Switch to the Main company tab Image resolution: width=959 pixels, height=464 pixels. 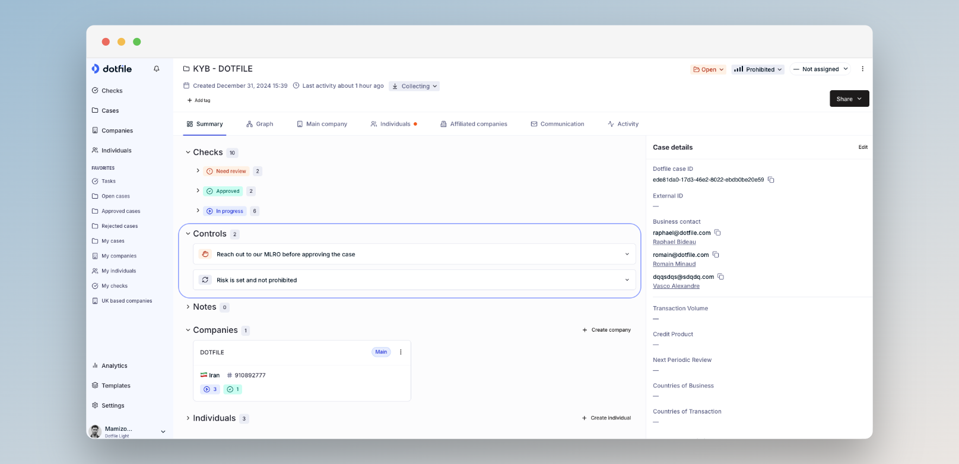pyautogui.click(x=322, y=124)
